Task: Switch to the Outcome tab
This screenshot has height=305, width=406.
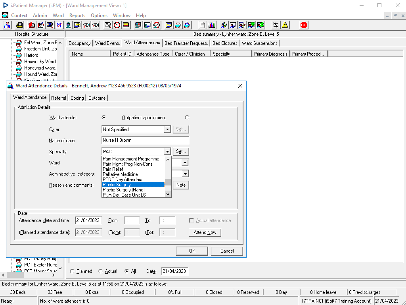Action: pos(97,98)
